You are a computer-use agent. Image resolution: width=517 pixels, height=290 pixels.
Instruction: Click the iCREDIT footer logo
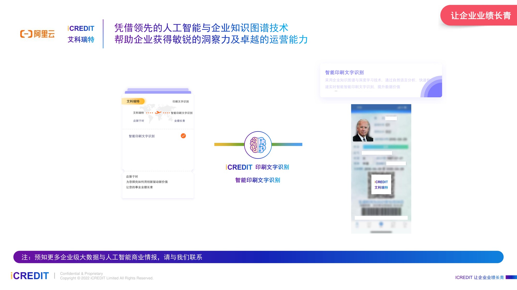click(29, 276)
